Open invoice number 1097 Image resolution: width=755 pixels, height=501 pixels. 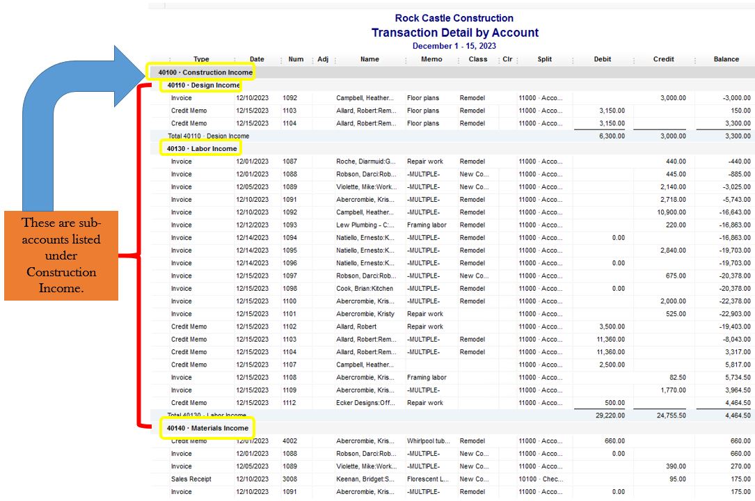click(x=290, y=276)
